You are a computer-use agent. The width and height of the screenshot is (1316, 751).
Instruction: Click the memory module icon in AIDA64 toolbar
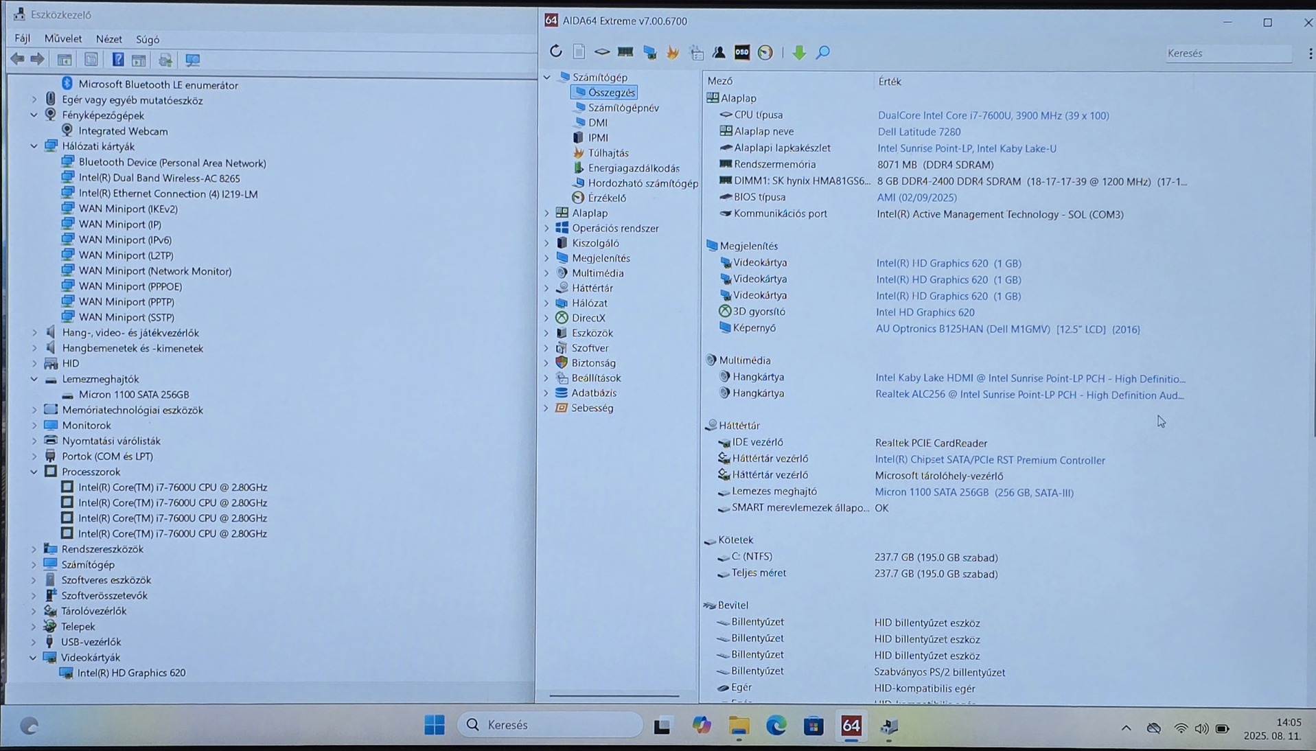click(625, 52)
